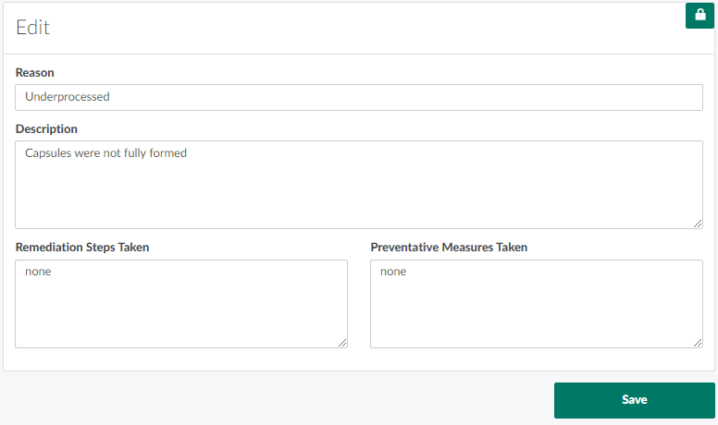Click the word Underprocessed in the Reason field

(x=68, y=96)
